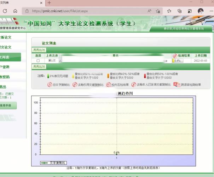The height and width of the screenshot is (177, 214).
Task: Click the bottom 两两比对 button
Action: pyautogui.click(x=39, y=67)
